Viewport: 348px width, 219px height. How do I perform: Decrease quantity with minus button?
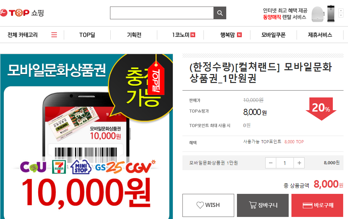pyautogui.click(x=271, y=163)
